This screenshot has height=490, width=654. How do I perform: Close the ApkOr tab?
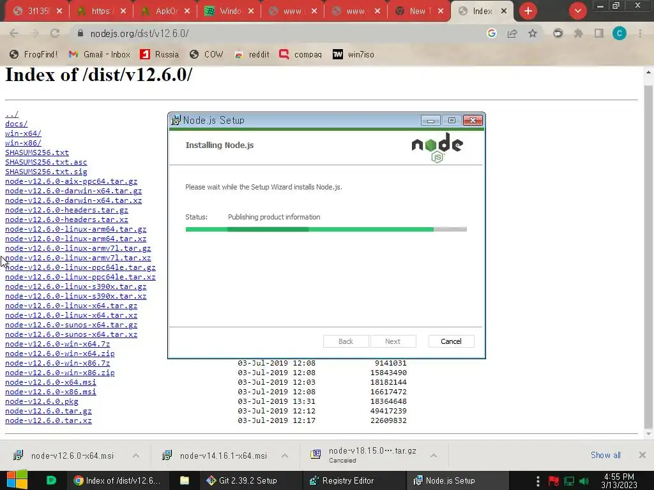point(187,11)
